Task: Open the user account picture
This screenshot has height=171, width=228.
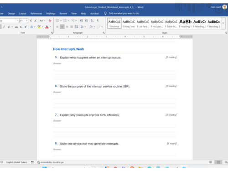Action: (x=225, y=7)
